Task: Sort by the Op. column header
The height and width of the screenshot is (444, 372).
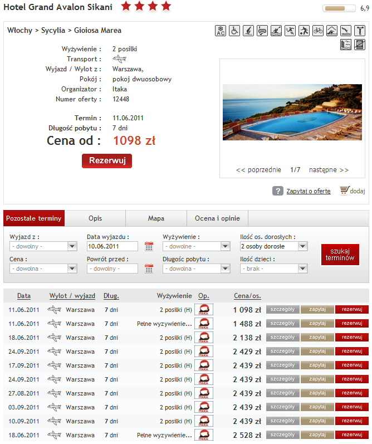Action: coord(204,296)
